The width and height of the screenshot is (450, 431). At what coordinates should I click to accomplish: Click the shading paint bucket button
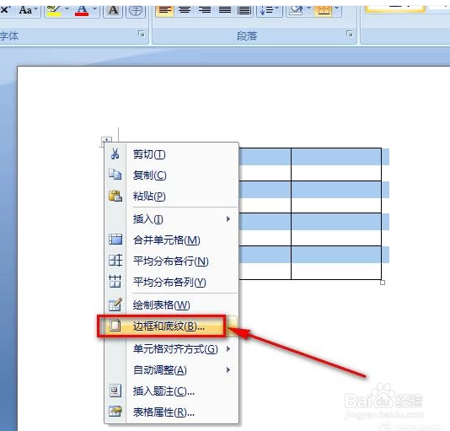296,11
